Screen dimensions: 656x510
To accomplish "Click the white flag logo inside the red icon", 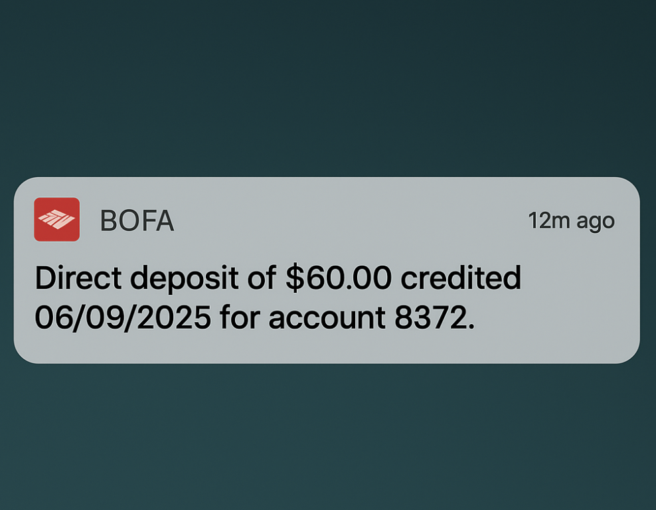I will tap(56, 219).
